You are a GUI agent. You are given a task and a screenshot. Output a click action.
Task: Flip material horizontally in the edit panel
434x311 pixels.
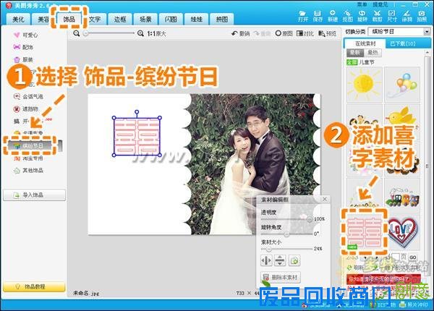coord(265,260)
